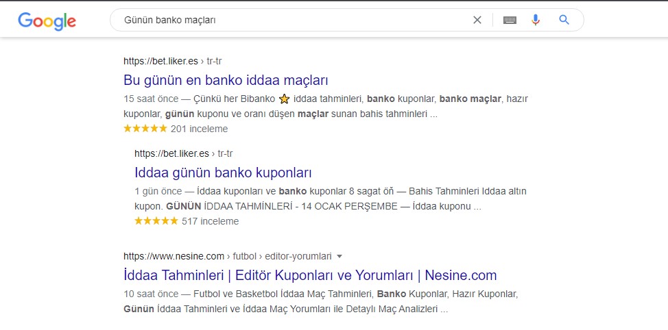Screen dimensions: 668x330
Task: Click the "10 saat önce" Nesine snippet text
Action: [151, 294]
